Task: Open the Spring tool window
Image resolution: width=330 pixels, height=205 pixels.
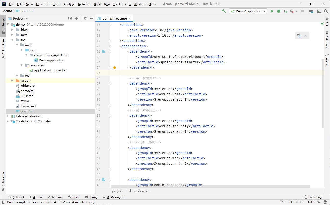Action: coord(91,197)
